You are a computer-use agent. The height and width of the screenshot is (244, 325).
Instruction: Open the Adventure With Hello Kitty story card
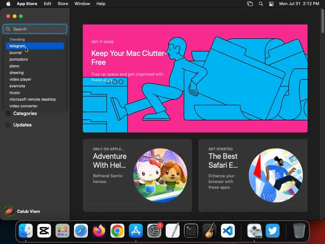point(137,175)
